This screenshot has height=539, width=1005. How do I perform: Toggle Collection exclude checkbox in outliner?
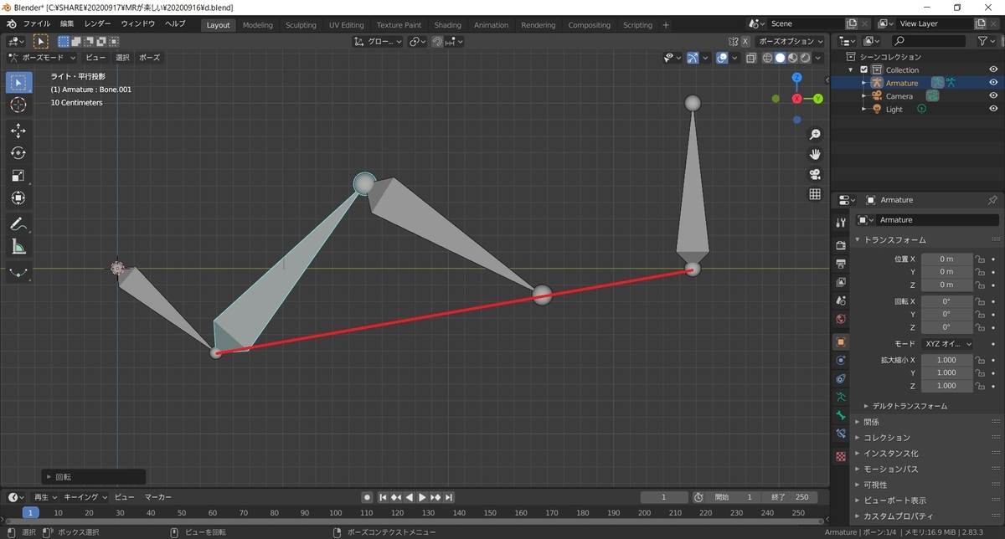pyautogui.click(x=864, y=69)
